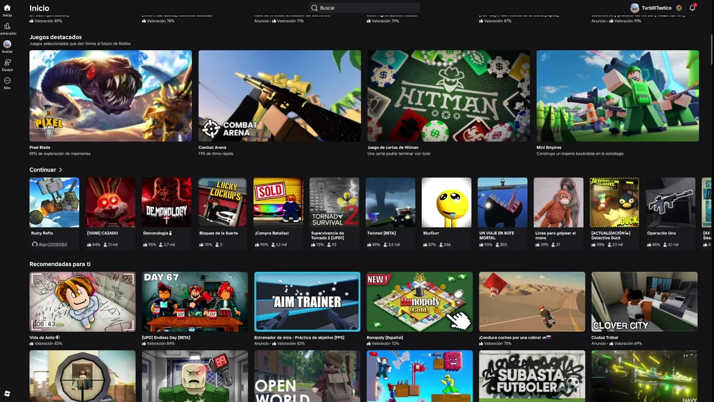The image size is (714, 402).
Task: Click the magnifier icon in the search bar
Action: [x=315, y=8]
